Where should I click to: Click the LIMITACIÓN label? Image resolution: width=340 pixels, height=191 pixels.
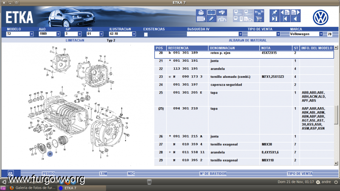(x=75, y=40)
